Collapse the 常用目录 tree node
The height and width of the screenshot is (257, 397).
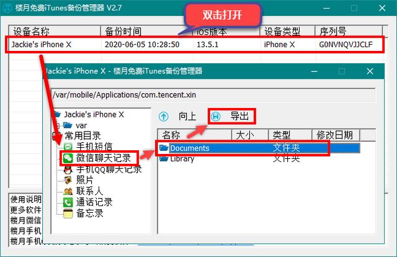[56, 135]
